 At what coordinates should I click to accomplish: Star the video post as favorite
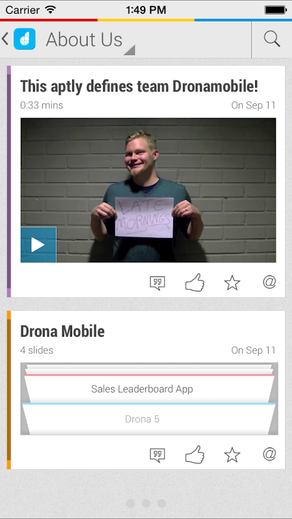232,283
